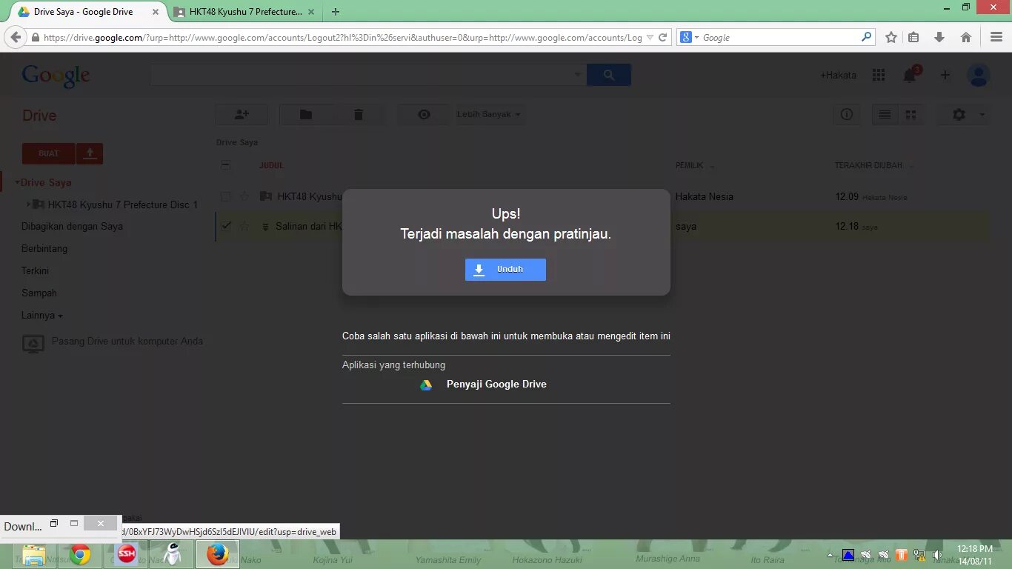Sort by JUDUL column header
This screenshot has height=569, width=1012.
(x=271, y=165)
